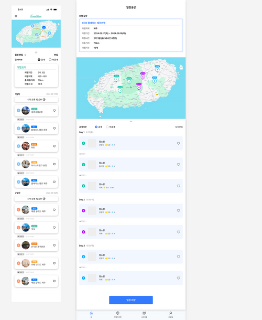The width and height of the screenshot is (262, 320).
Task: Click the gray image placeholder on large card 1
Action: (92, 143)
